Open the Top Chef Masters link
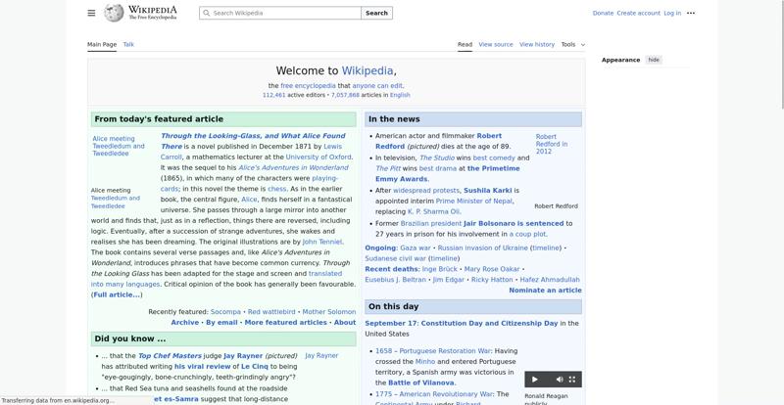The image size is (784, 405). 170,355
